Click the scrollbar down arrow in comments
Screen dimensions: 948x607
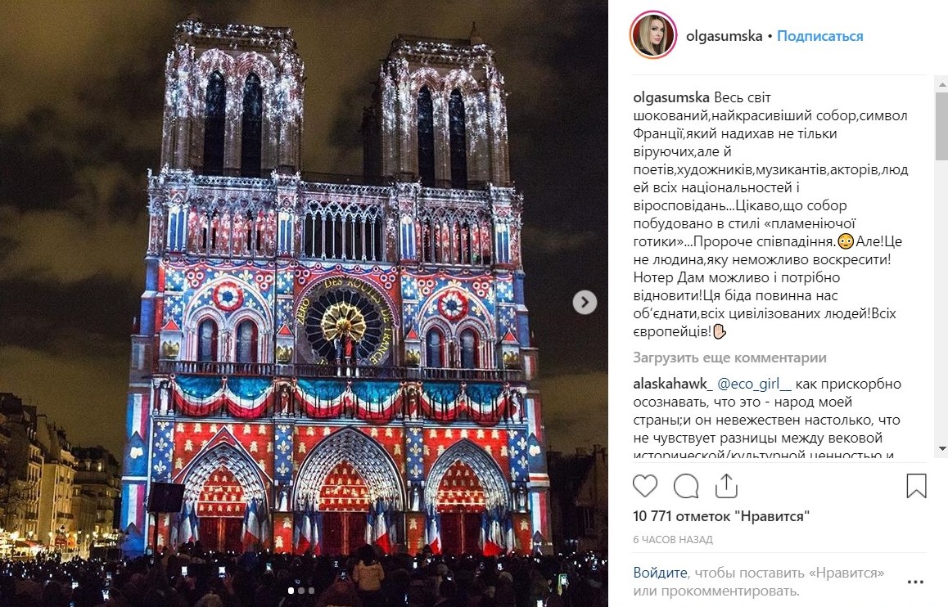[x=942, y=448]
